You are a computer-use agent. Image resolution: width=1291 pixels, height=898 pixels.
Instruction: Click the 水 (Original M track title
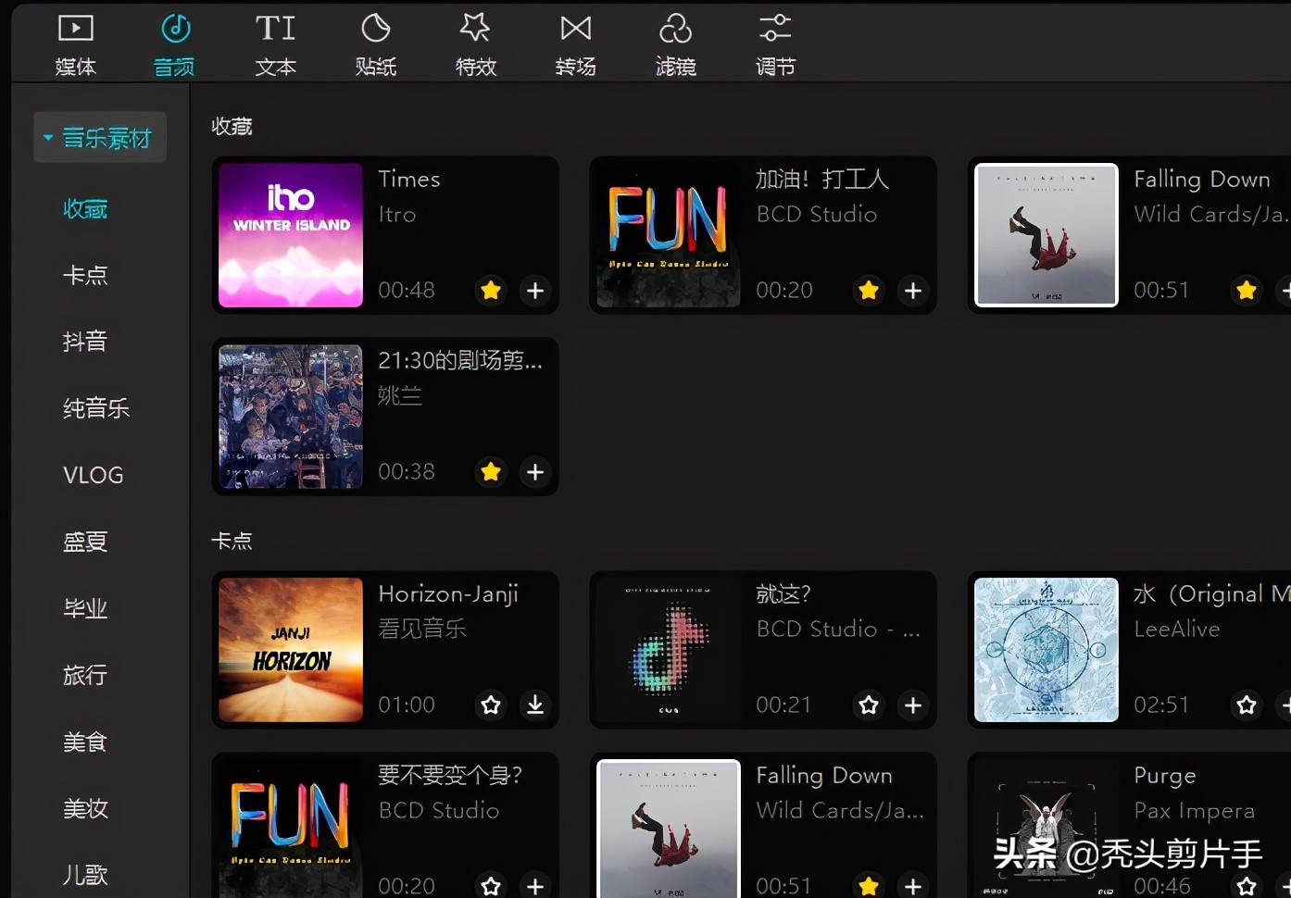tap(1211, 594)
